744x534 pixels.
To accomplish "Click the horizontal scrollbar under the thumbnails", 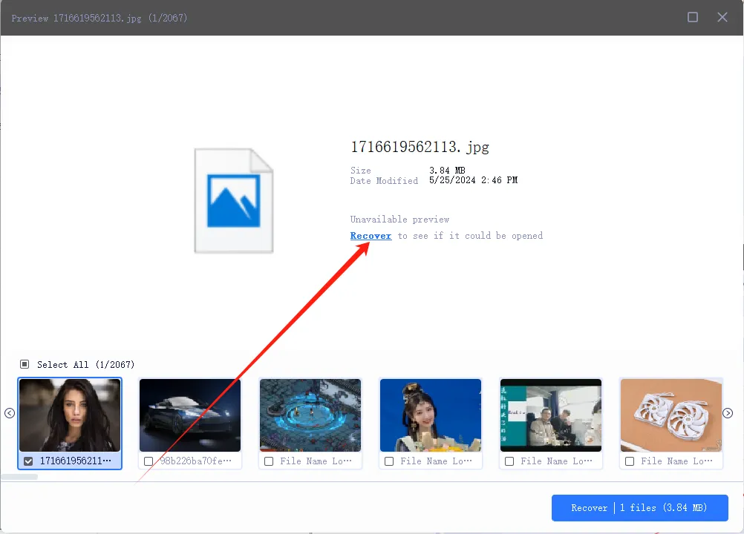I will click(x=19, y=477).
